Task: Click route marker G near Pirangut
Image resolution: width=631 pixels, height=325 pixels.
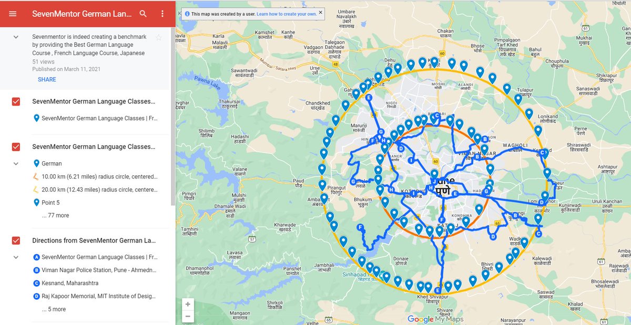Action: pos(353,181)
